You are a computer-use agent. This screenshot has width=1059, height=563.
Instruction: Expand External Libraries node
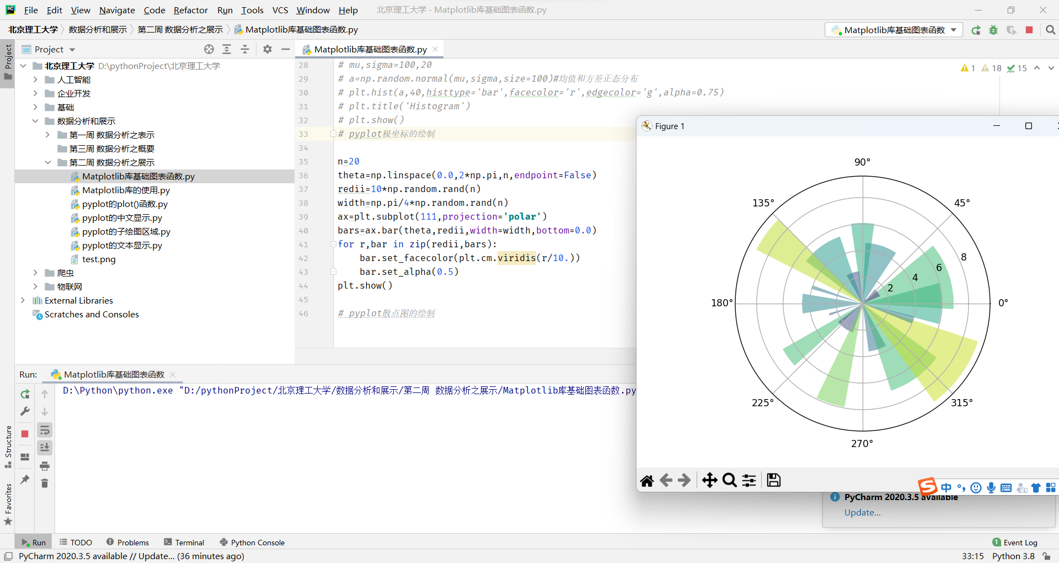pos(23,300)
